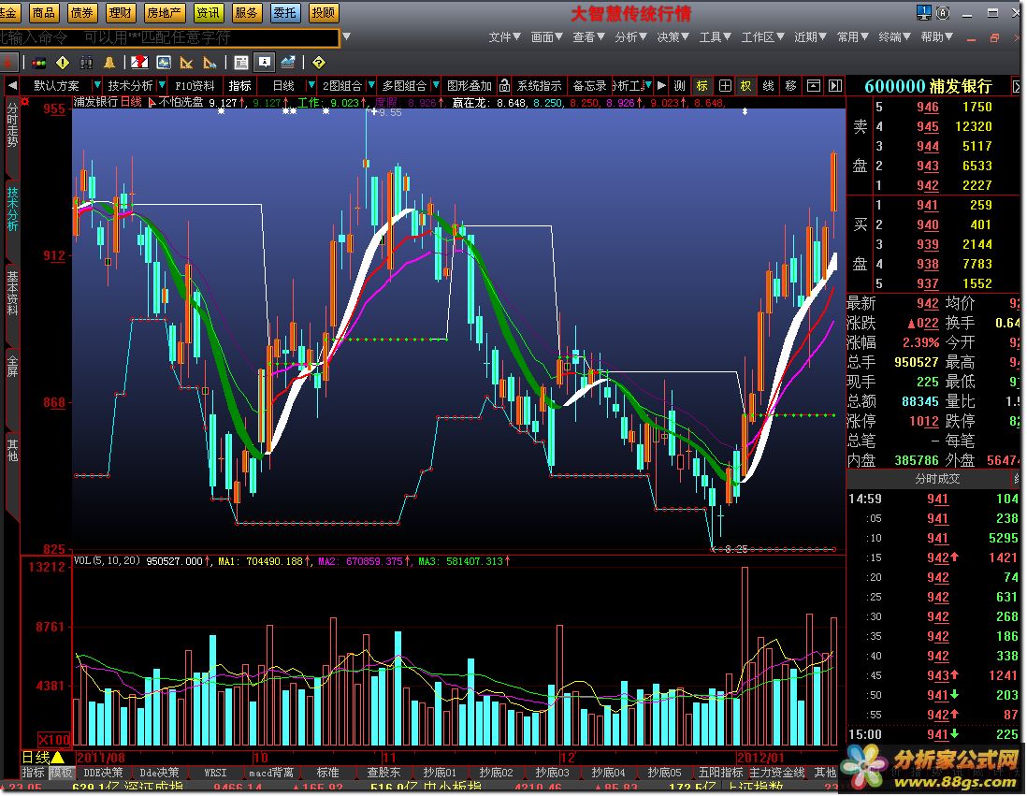Expand the 日线 period dropdown arrow
The width and height of the screenshot is (1027, 796).
tap(311, 86)
